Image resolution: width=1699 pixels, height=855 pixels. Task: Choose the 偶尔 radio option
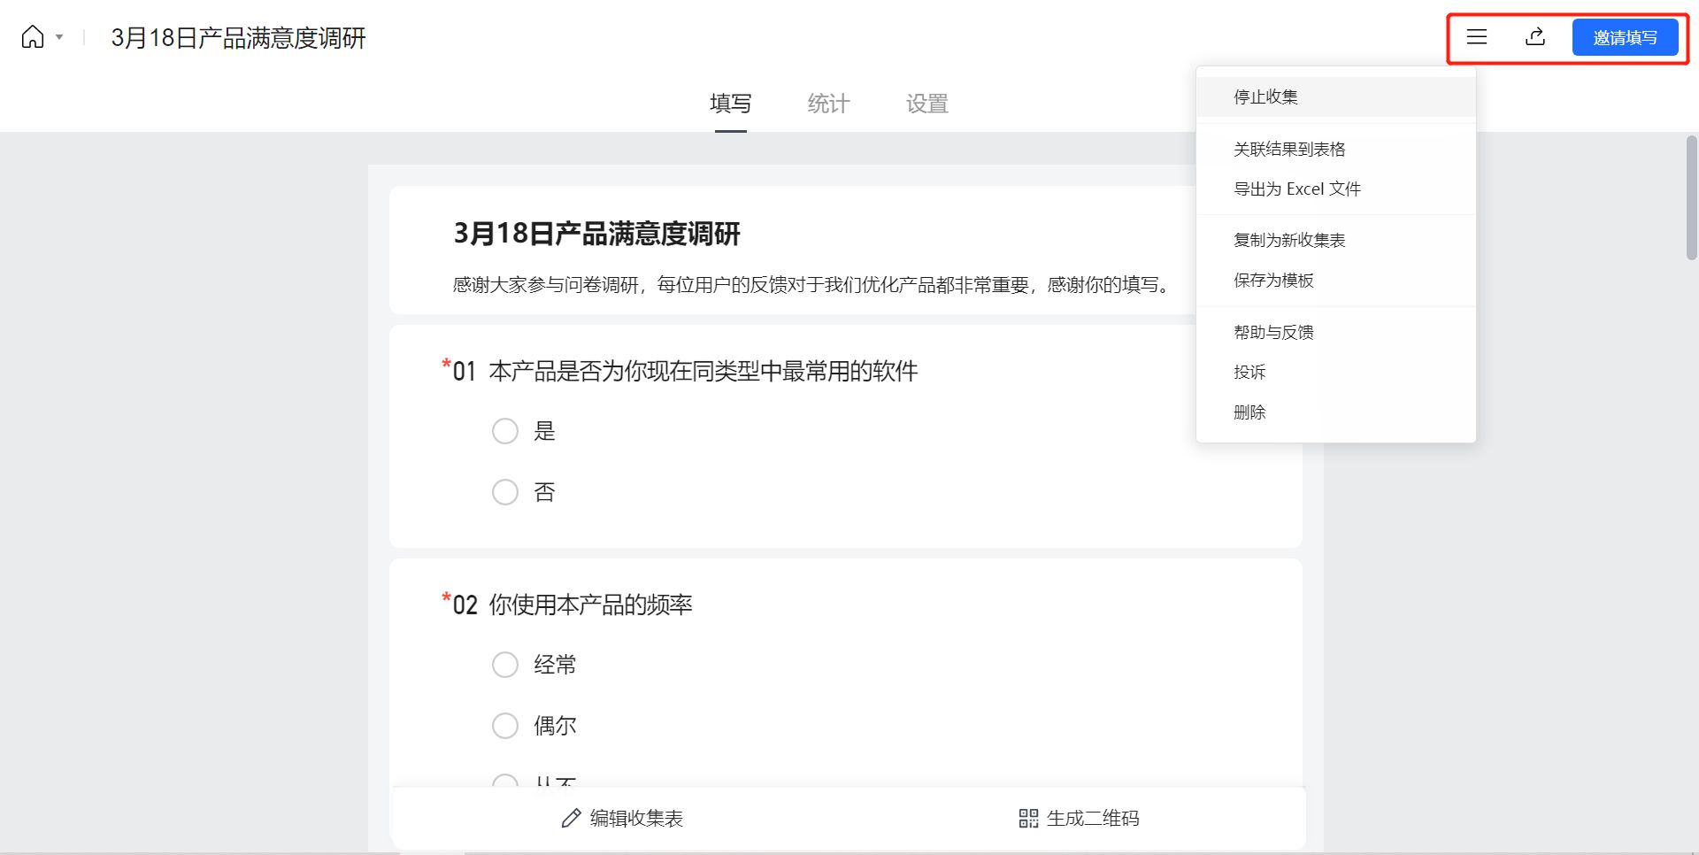[505, 726]
